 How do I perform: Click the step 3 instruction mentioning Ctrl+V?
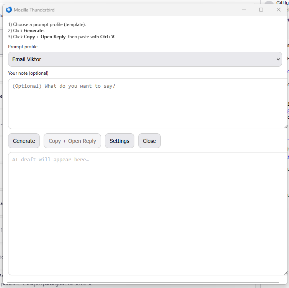pos(62,37)
